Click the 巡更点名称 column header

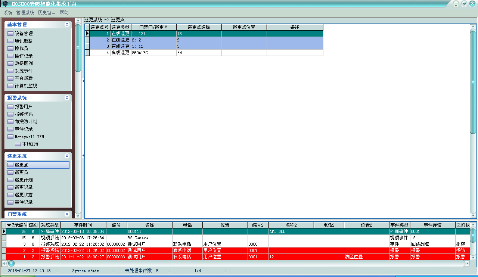[199, 27]
